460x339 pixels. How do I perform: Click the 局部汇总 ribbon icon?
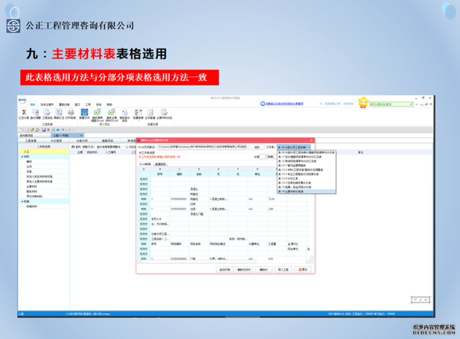pyautogui.click(x=59, y=114)
